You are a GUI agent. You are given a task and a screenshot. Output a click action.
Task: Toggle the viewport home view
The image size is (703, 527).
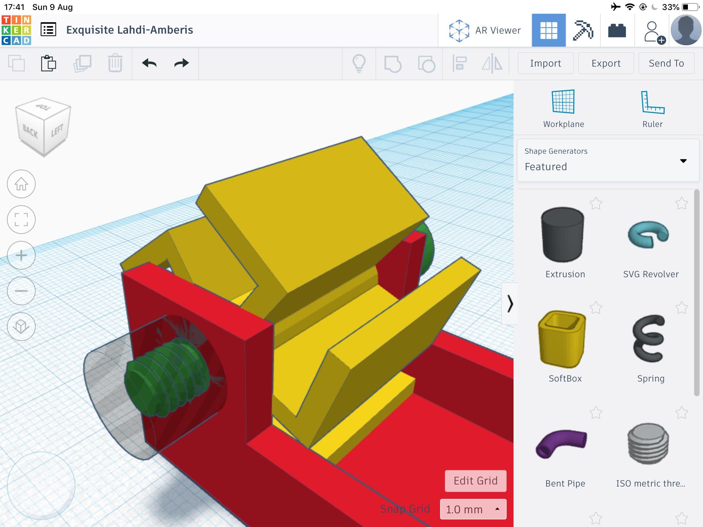click(22, 183)
